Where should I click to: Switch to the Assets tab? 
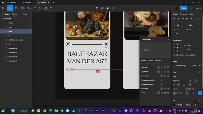(14, 14)
